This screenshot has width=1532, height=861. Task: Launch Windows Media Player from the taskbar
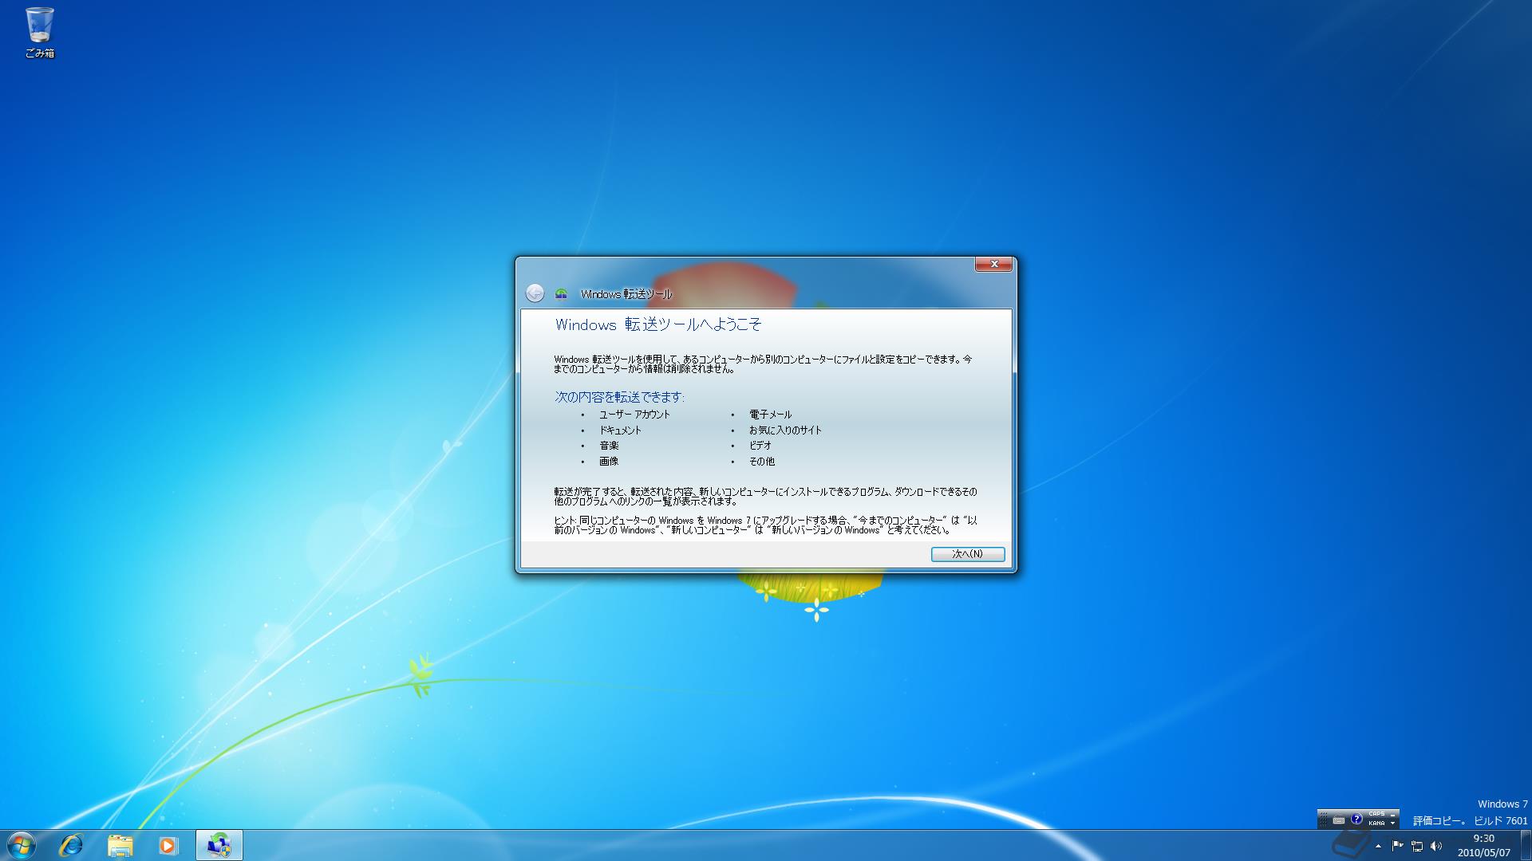point(168,845)
